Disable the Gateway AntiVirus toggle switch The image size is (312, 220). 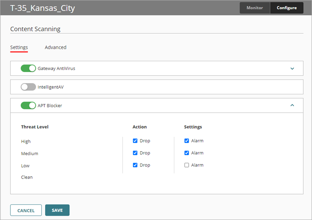28,68
